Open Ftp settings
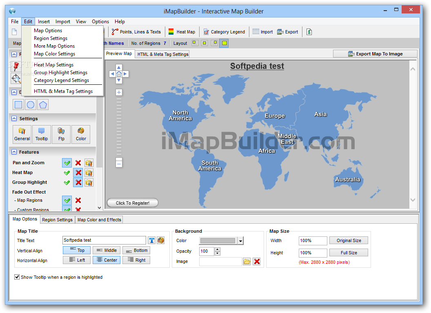The image size is (431, 313). 61,134
